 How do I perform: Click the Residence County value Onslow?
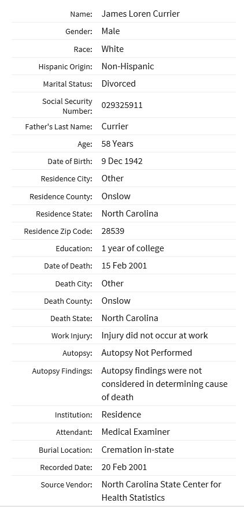116,196
